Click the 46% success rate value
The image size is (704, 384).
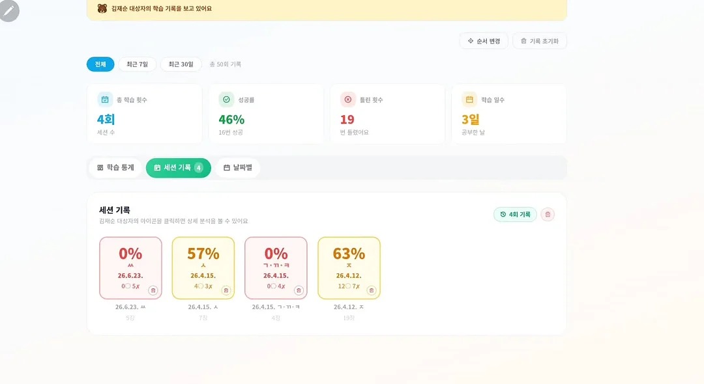(x=231, y=120)
